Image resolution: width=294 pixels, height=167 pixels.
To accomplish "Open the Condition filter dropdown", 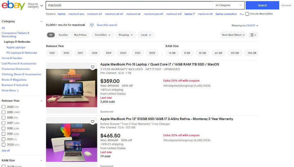I will [102, 35].
